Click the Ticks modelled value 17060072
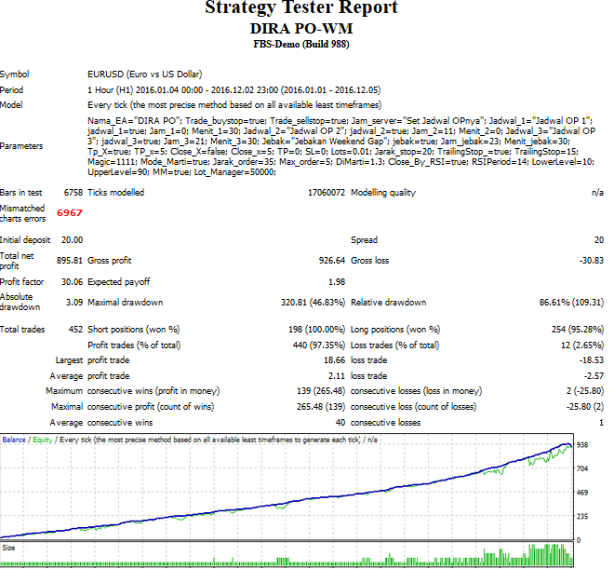The image size is (614, 569). tap(326, 193)
